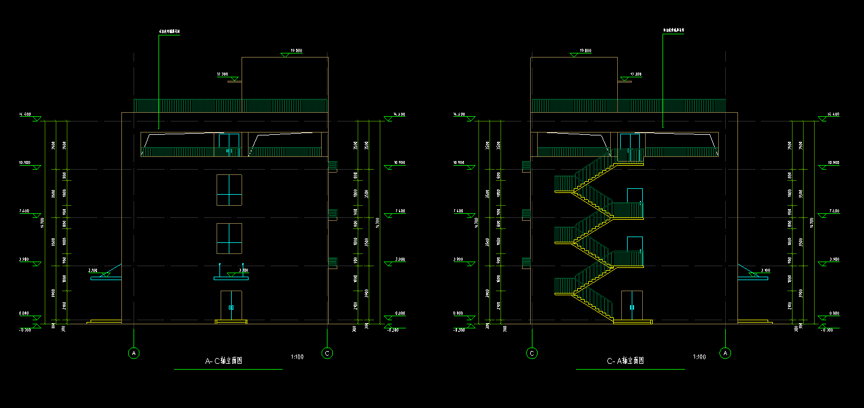
Task: Click the ground-floor door beside the staircase
Action: [x=632, y=305]
